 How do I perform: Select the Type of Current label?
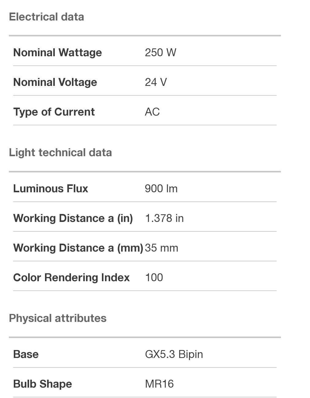54,112
